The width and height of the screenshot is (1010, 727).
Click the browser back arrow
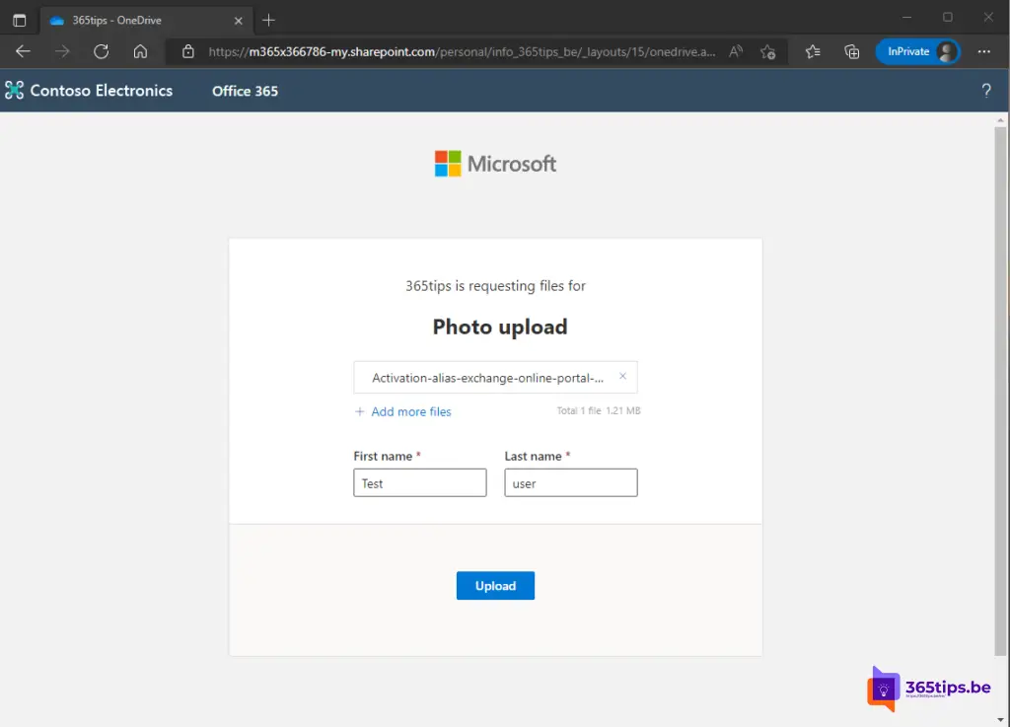point(24,52)
